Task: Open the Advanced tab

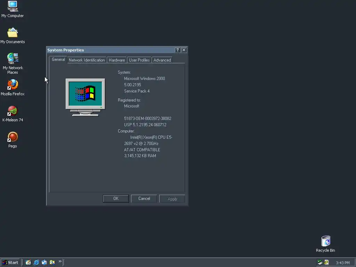Action: click(162, 60)
